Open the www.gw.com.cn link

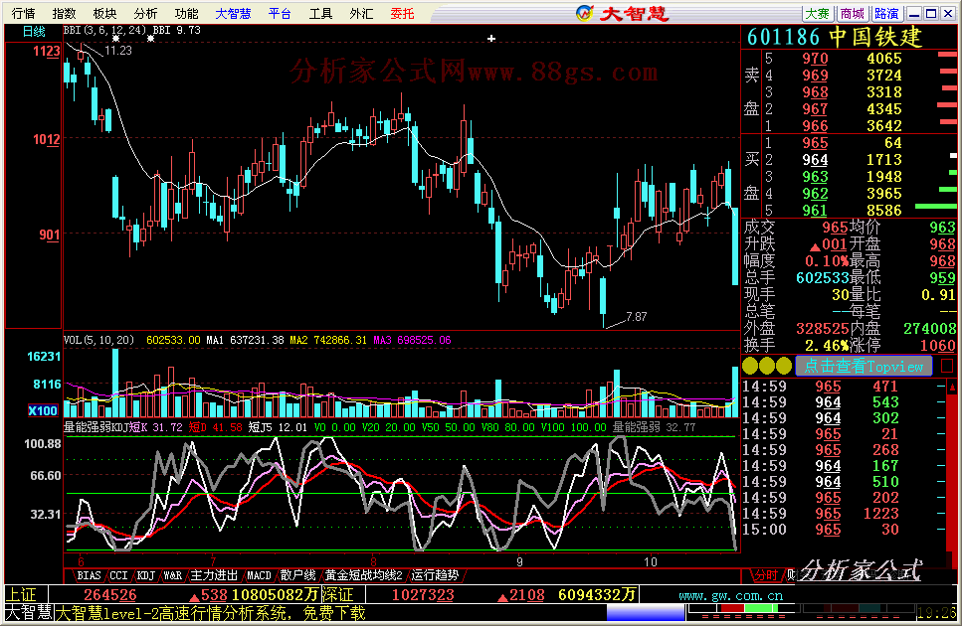731,595
